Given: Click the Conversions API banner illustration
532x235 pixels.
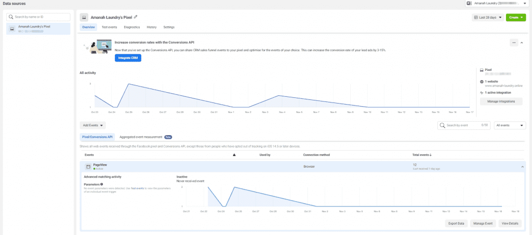Looking at the screenshot, I should click(98, 47).
